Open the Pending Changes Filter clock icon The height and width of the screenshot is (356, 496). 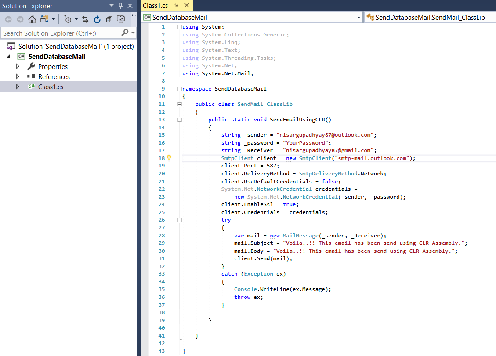68,19
